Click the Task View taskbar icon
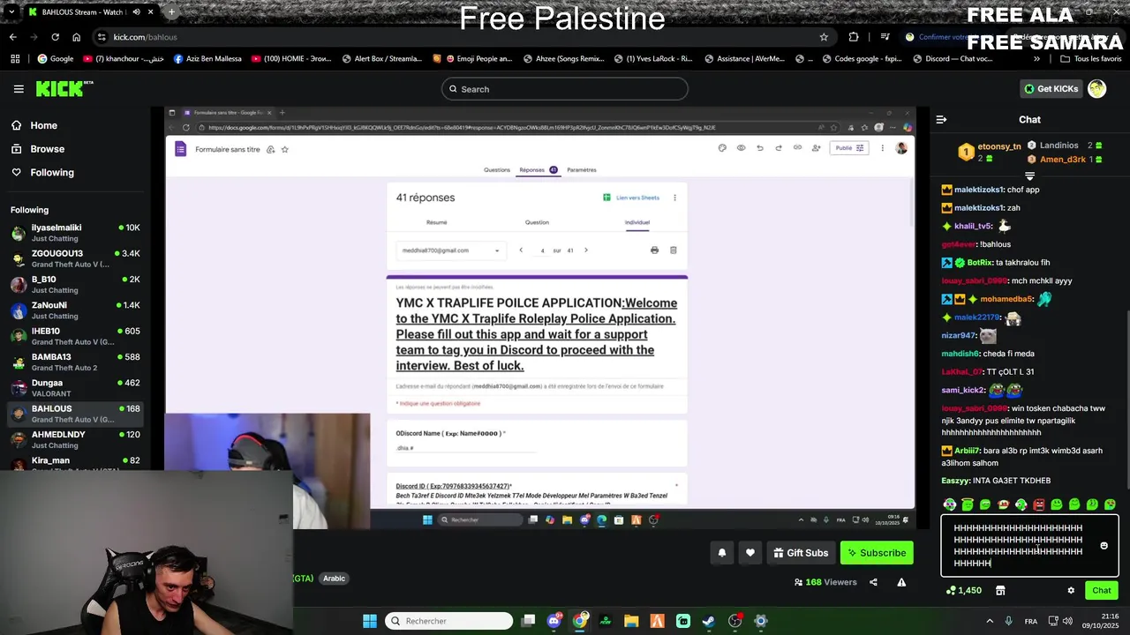 528,621
